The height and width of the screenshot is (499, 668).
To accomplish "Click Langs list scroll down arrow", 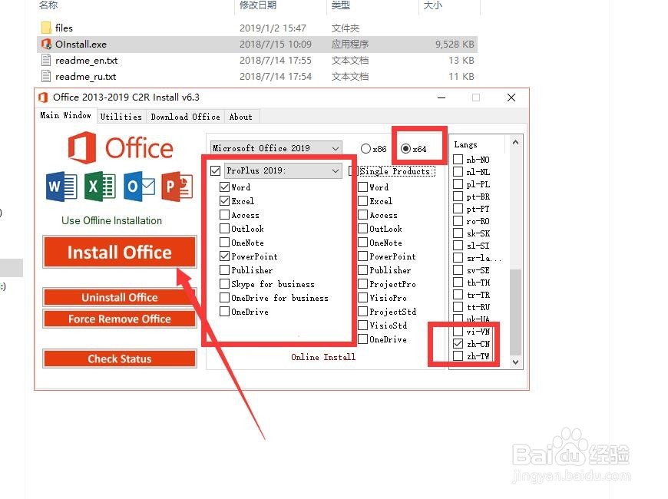I will (515, 362).
